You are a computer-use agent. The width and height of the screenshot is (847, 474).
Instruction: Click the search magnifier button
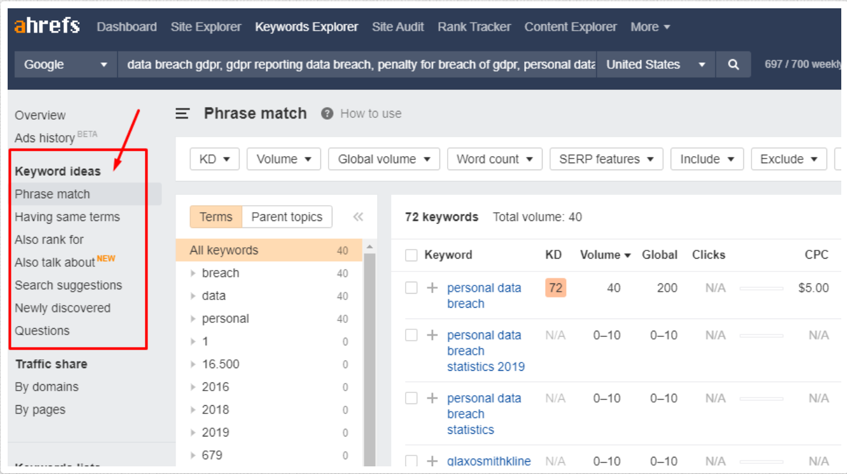coord(734,64)
